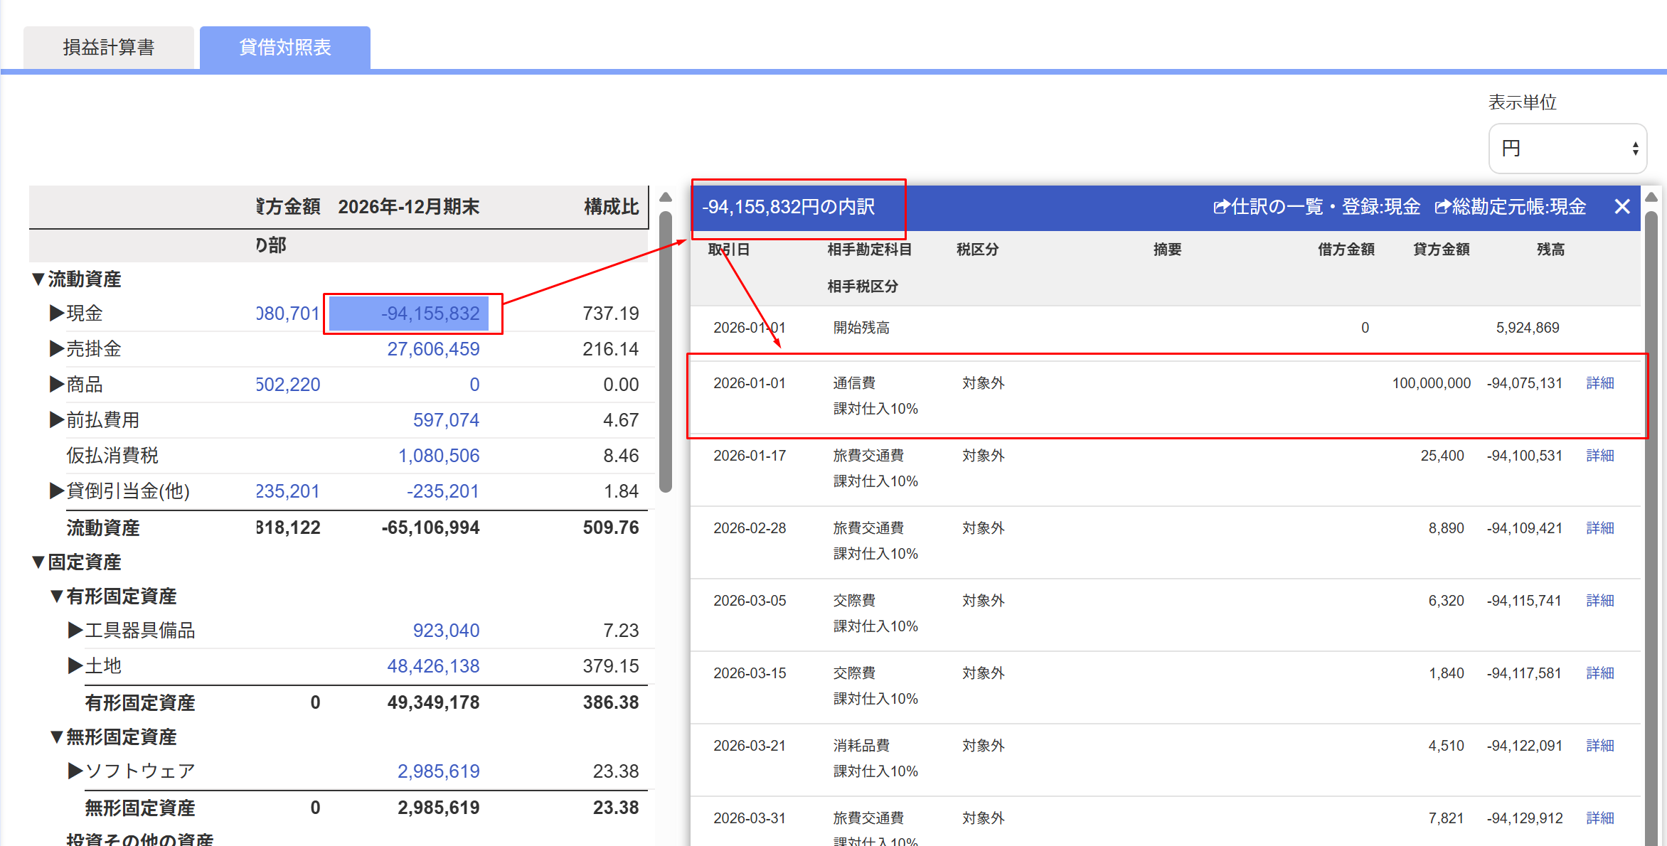The image size is (1667, 846).
Task: Expand the 売掛金 row
Action: [57, 349]
